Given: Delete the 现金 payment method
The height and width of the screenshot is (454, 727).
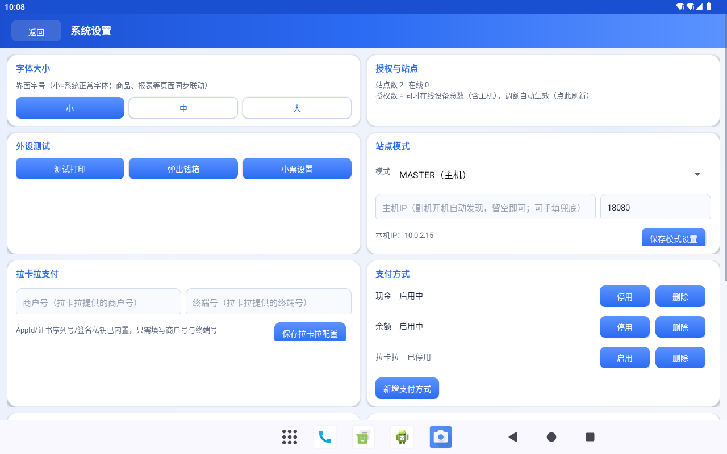Looking at the screenshot, I should pos(680,296).
